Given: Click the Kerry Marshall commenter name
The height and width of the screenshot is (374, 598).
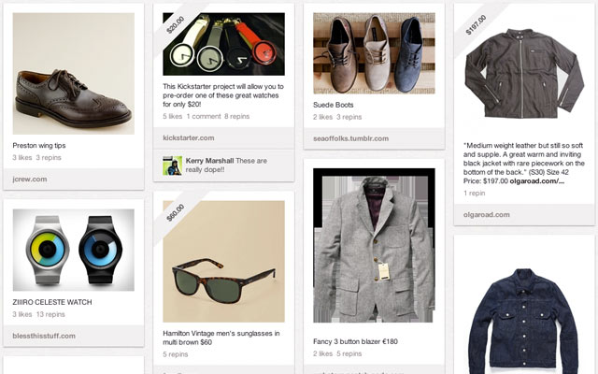Looking at the screenshot, I should 209,160.
